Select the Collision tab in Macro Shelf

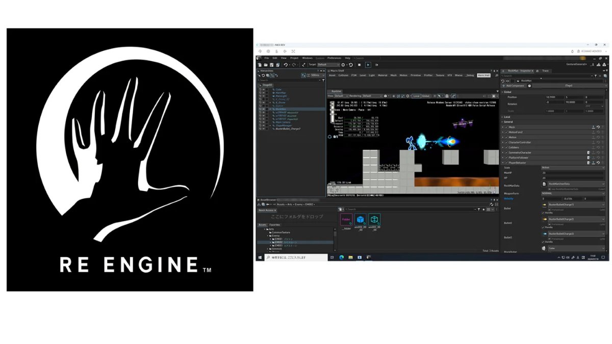point(343,75)
